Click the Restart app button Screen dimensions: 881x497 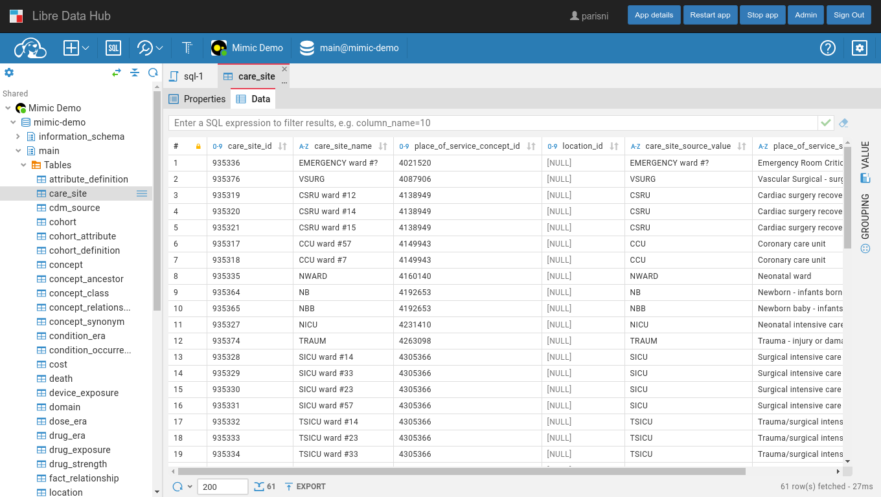coord(710,15)
